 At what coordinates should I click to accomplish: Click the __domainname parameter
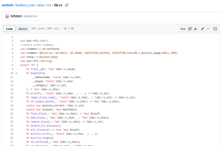[41, 77]
